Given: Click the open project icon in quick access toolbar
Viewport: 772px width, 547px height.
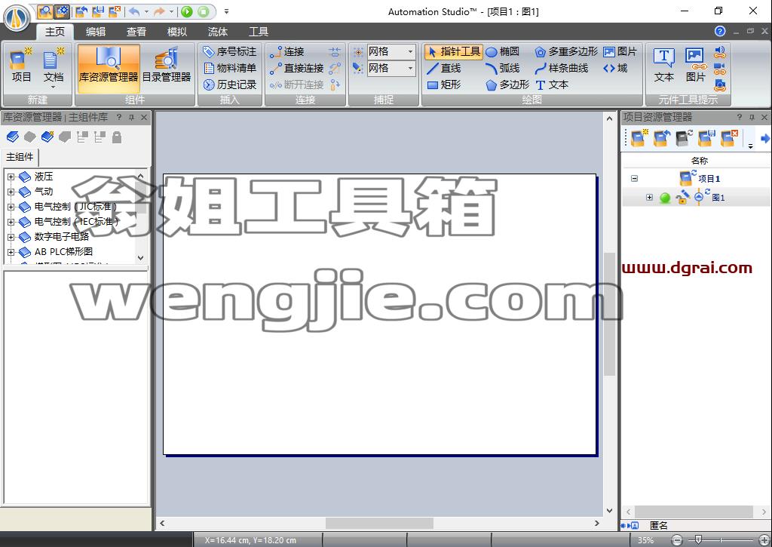Looking at the screenshot, I should [x=81, y=11].
